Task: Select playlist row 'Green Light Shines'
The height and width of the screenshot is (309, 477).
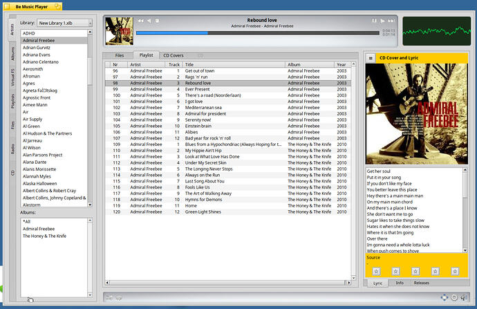Action: click(x=228, y=212)
